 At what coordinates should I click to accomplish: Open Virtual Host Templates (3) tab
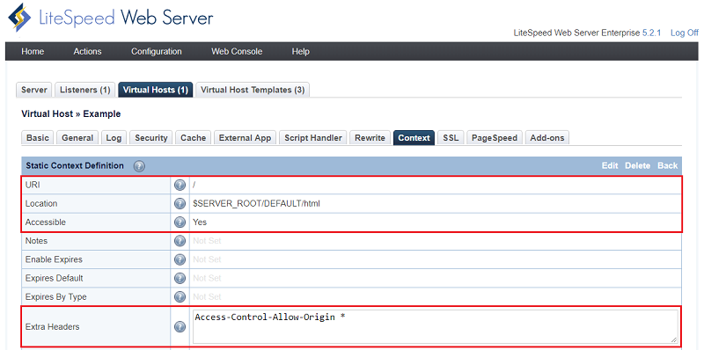[253, 90]
